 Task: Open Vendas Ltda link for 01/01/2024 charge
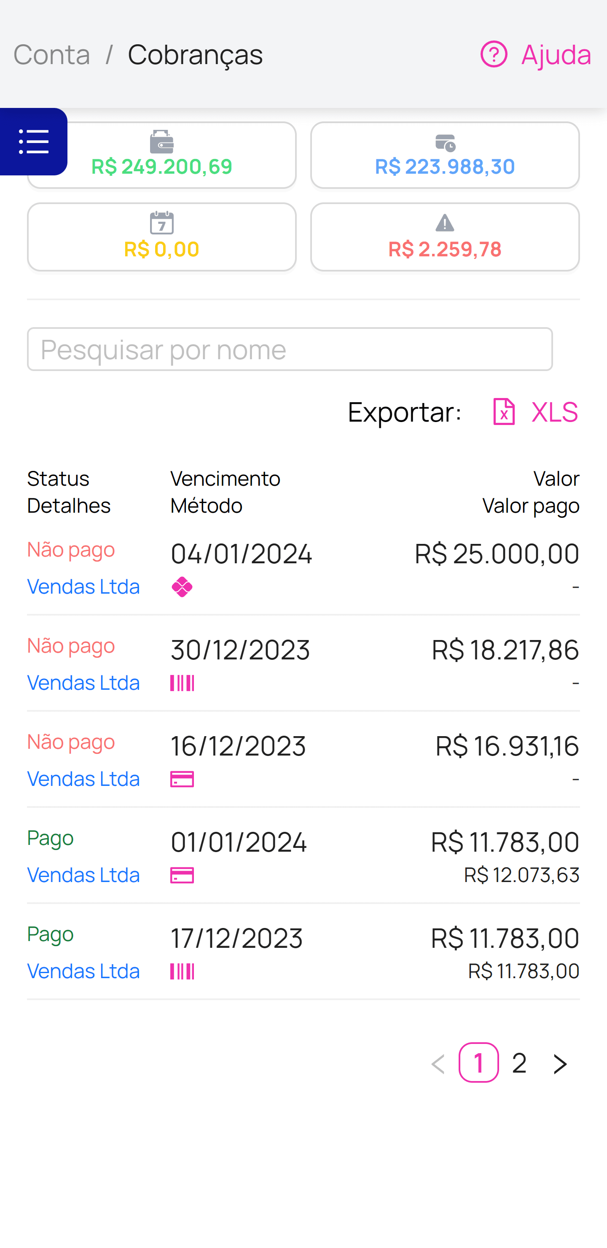tap(83, 875)
